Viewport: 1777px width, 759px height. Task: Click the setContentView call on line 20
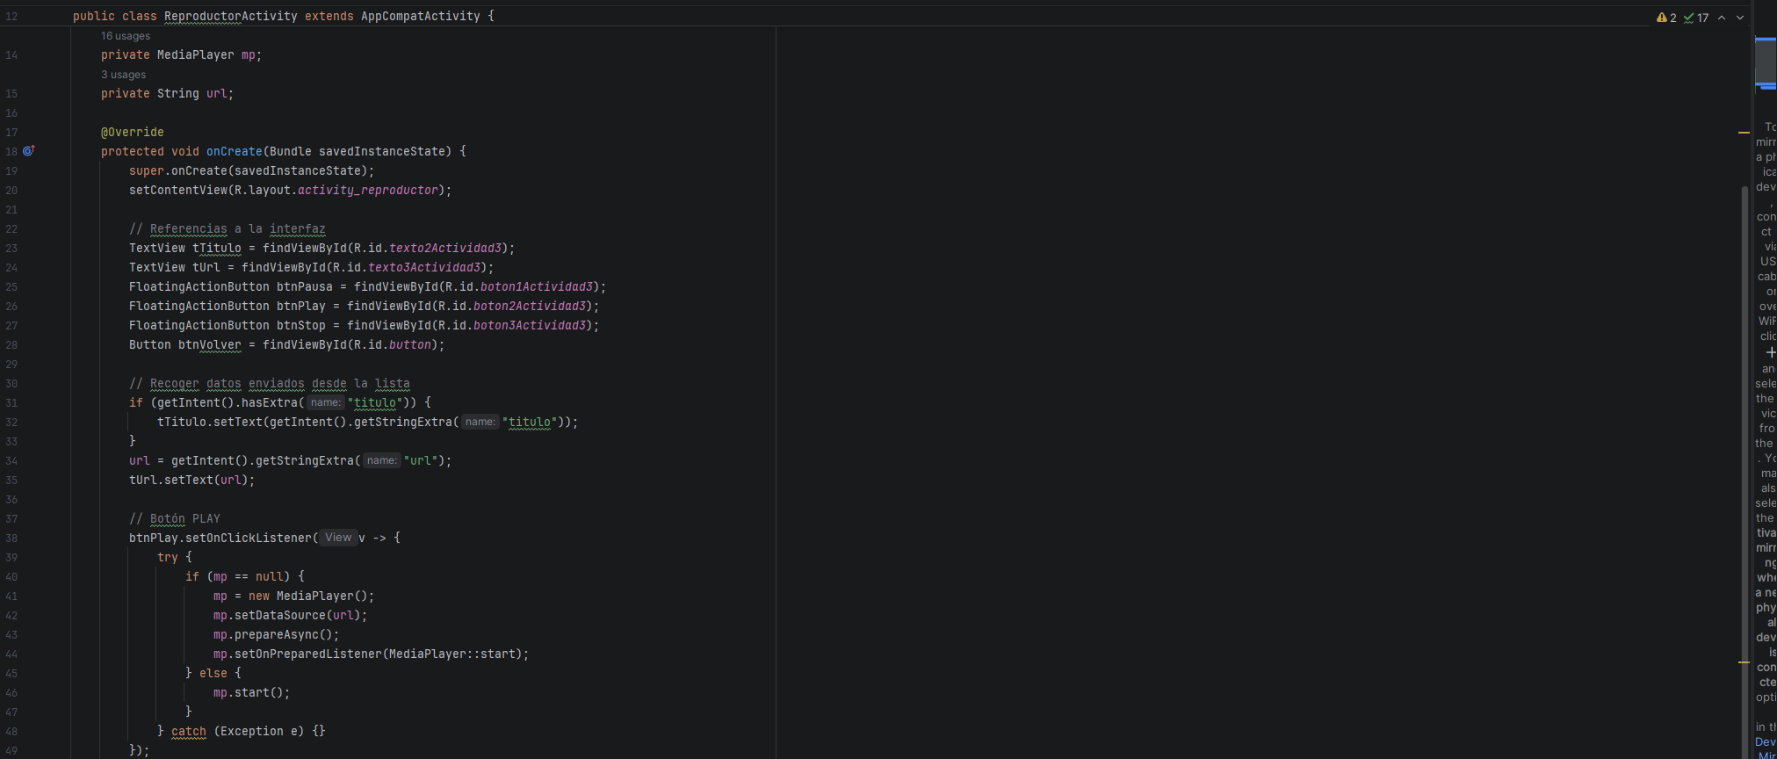(x=178, y=191)
